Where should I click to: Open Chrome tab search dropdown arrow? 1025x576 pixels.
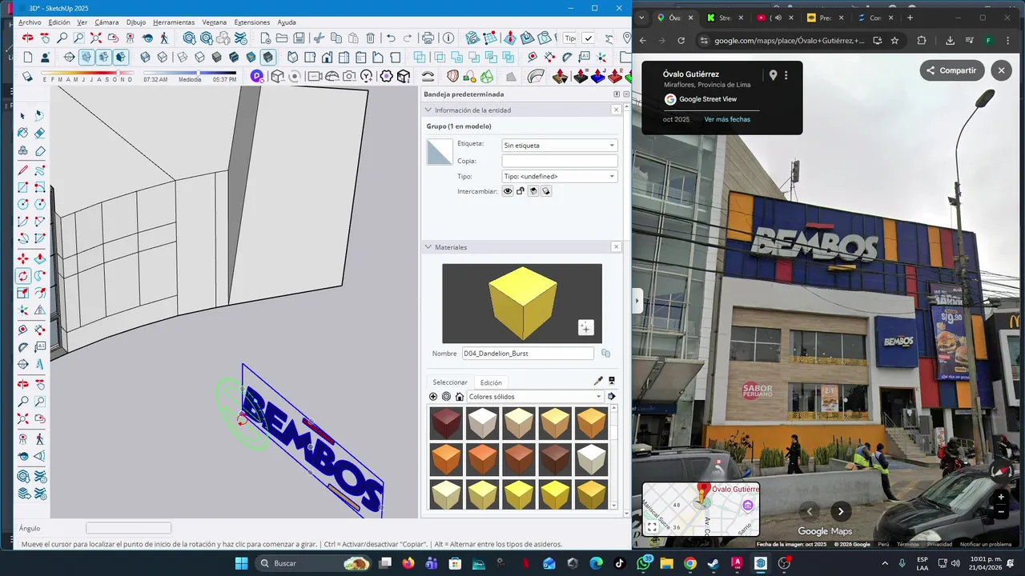641,18
